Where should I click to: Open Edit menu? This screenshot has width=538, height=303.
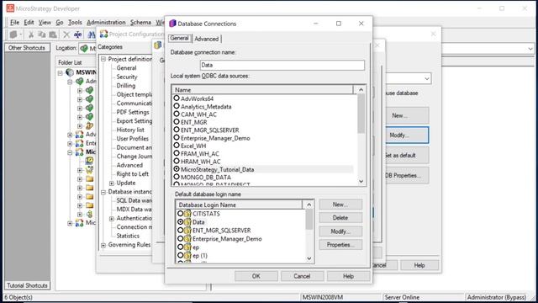point(29,23)
